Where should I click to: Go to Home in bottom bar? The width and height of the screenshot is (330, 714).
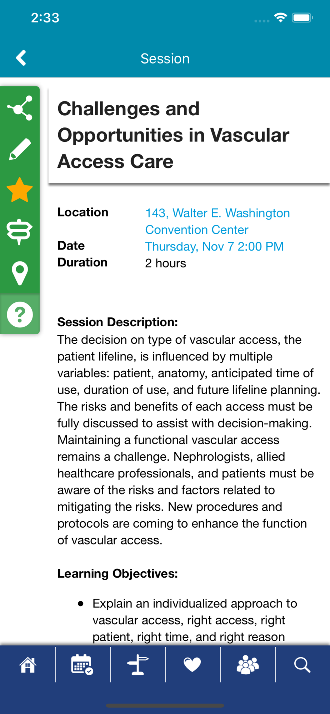[x=28, y=665]
